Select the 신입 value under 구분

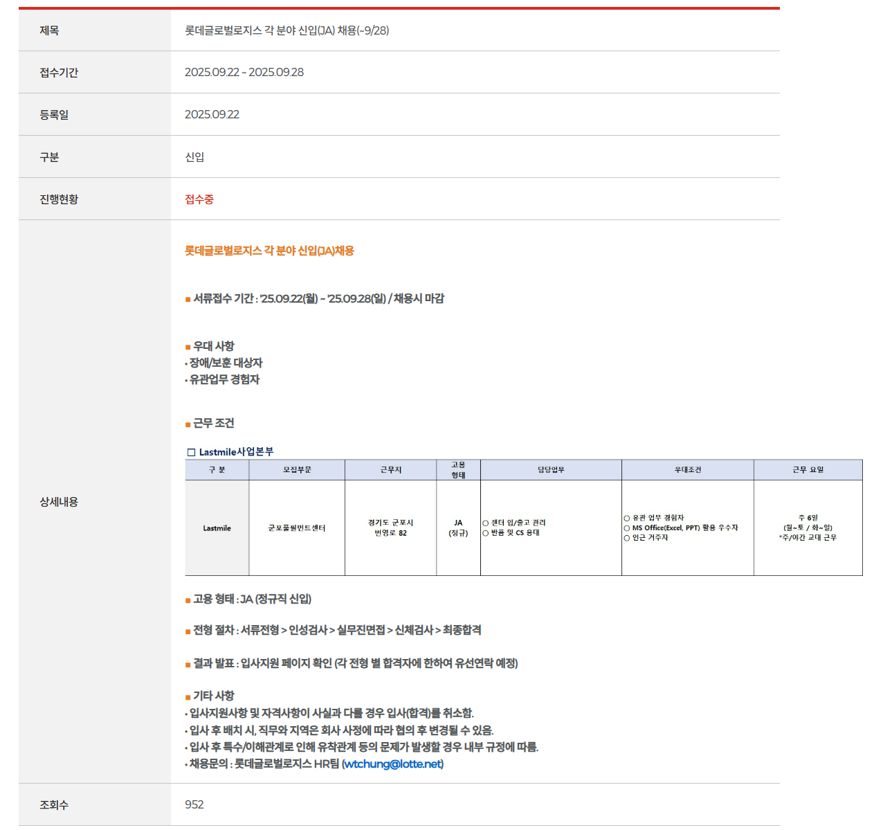pyautogui.click(x=192, y=156)
